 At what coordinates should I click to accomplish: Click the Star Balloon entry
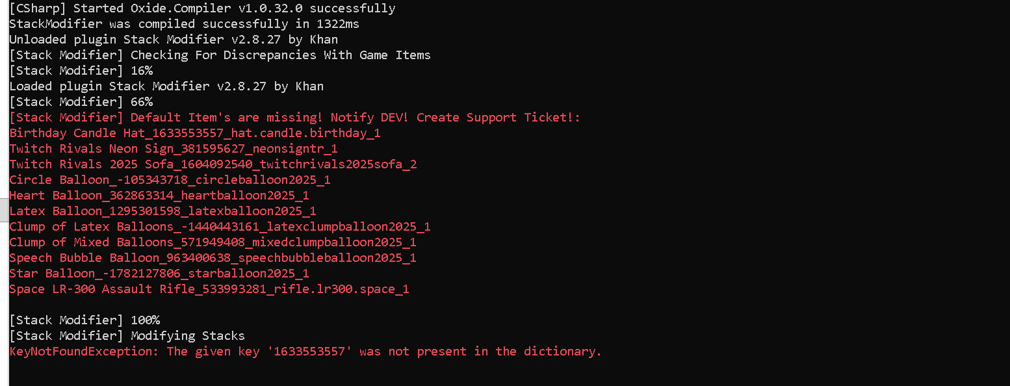click(159, 274)
